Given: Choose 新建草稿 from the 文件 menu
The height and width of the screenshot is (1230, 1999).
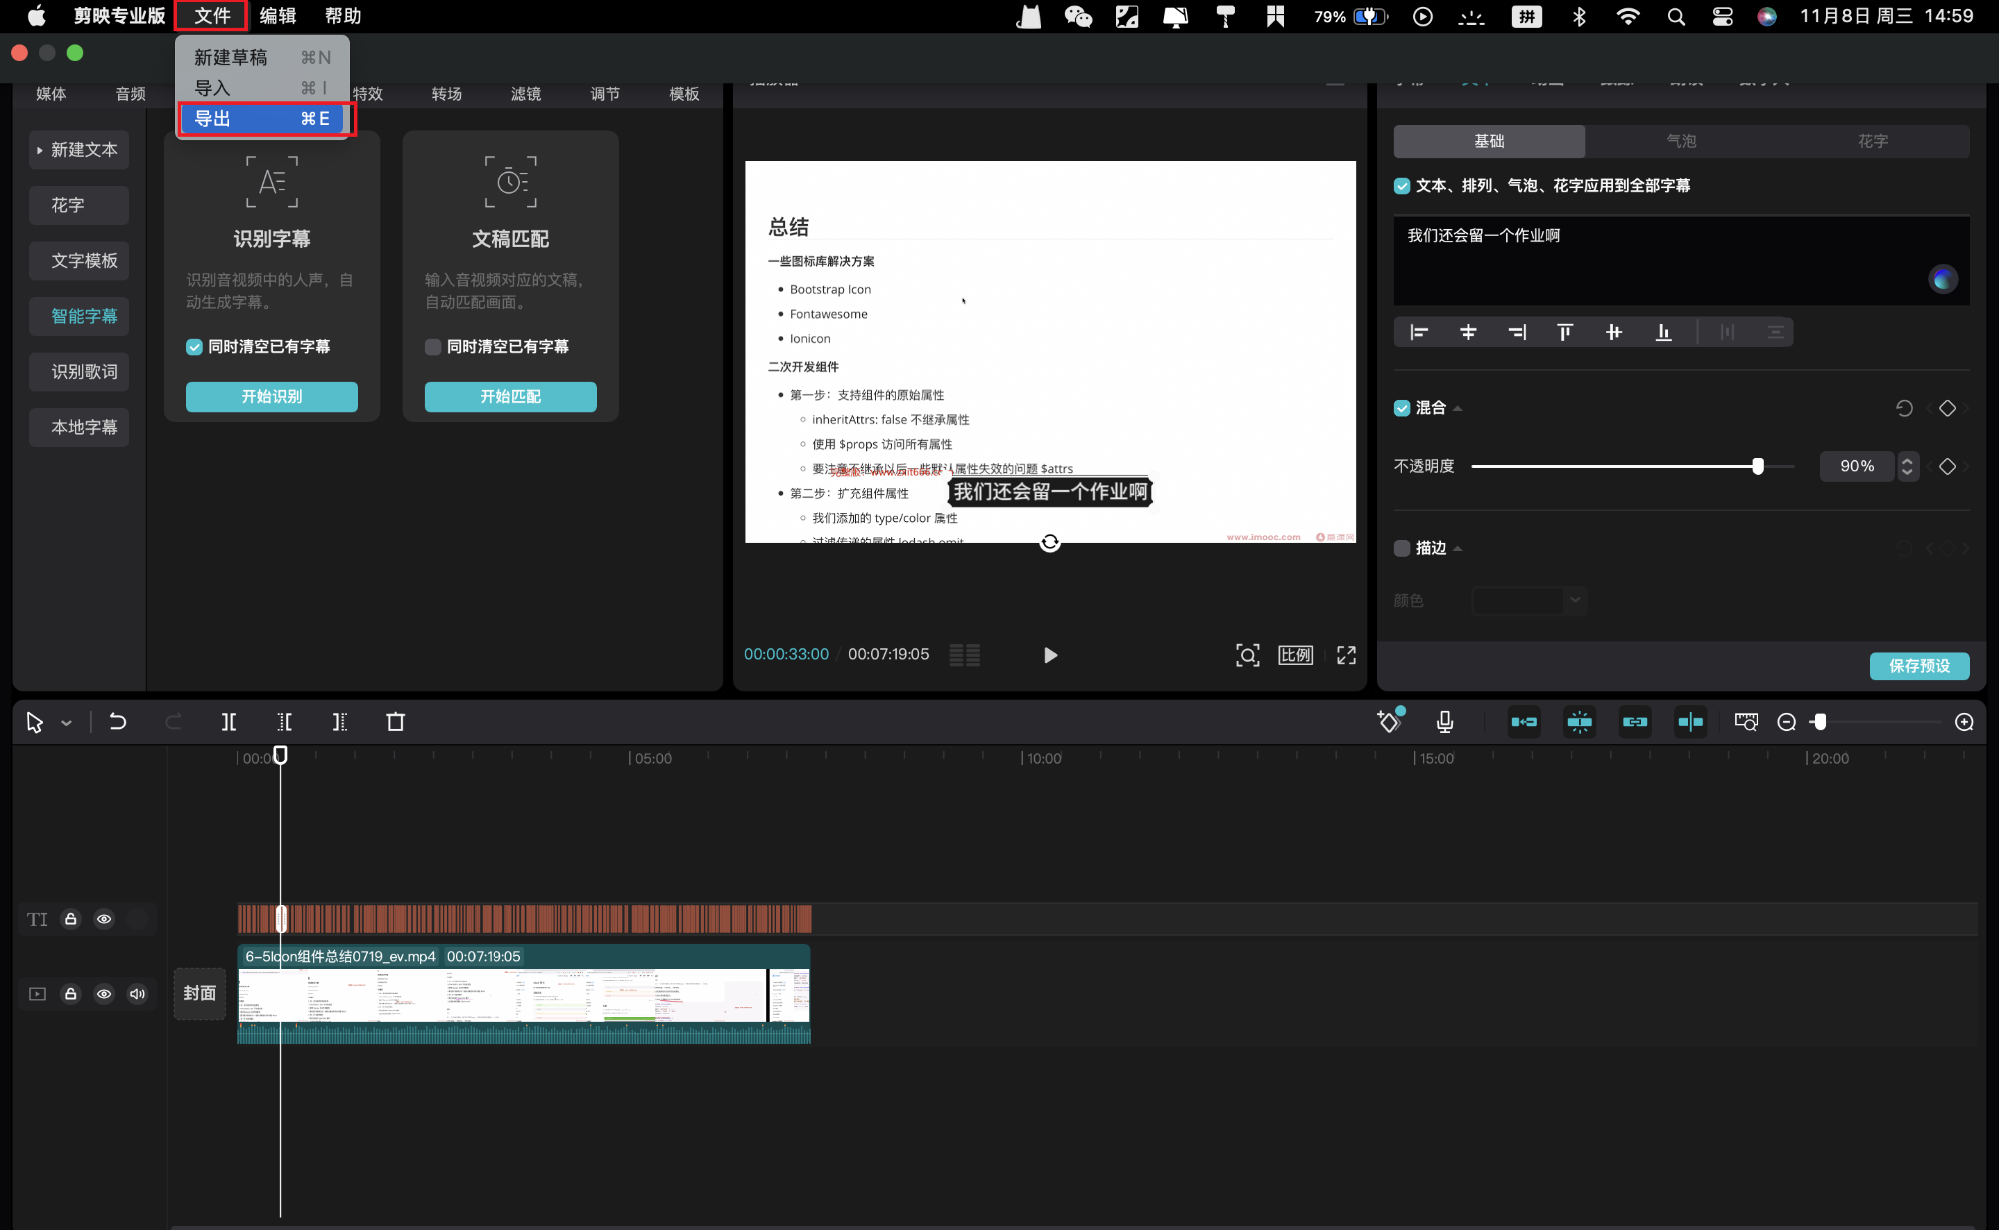Looking at the screenshot, I should [262, 57].
